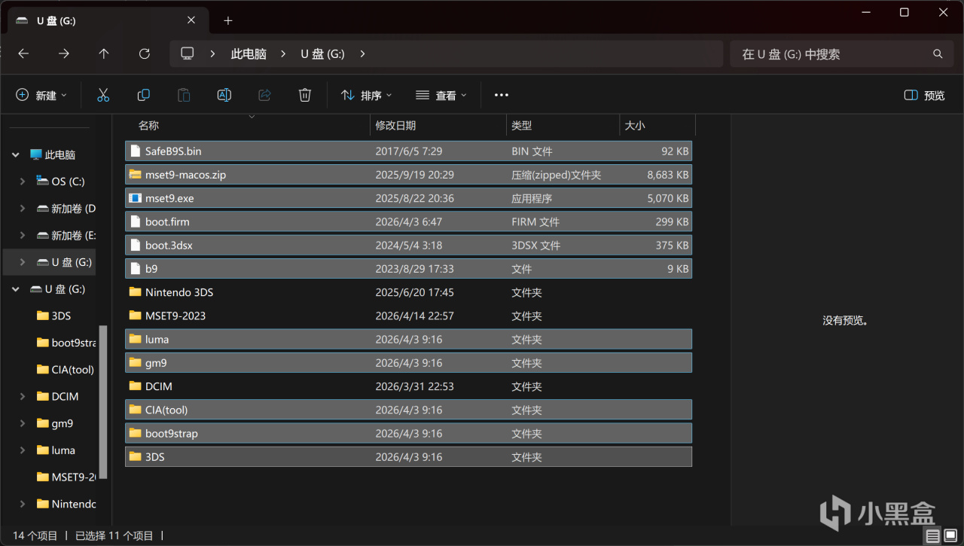Collapse the expanded U 盘 (G:) tree node
The width and height of the screenshot is (964, 546).
coord(15,289)
